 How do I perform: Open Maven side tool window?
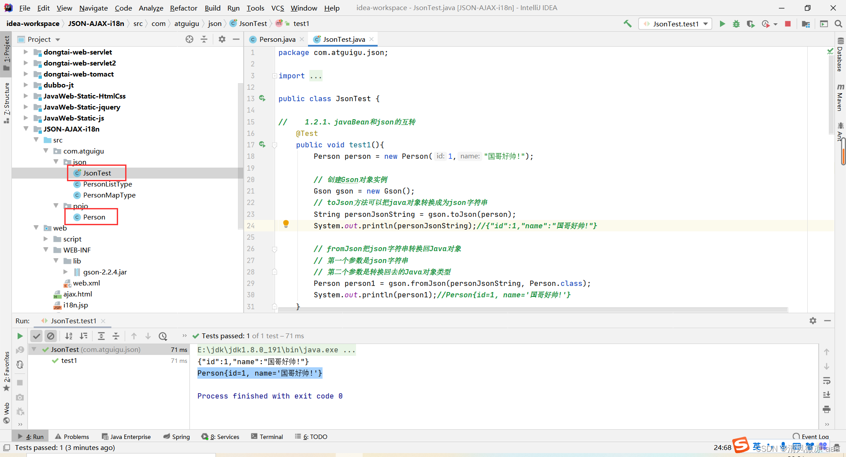click(x=840, y=97)
